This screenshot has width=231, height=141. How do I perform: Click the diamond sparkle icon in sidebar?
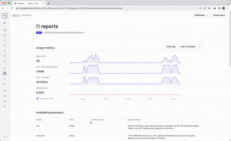(x=5, y=79)
